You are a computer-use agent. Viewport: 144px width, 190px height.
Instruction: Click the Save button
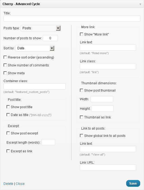tap(133, 183)
